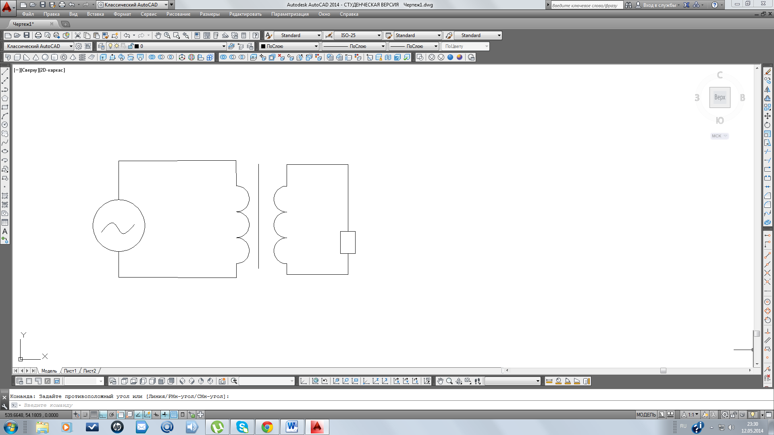Select the Line drawing tool

[5, 72]
